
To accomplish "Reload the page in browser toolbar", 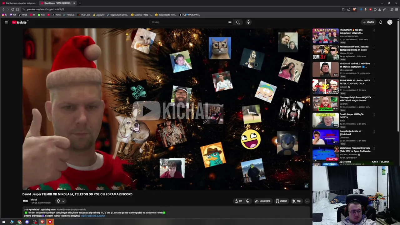I will pyautogui.click(x=13, y=9).
